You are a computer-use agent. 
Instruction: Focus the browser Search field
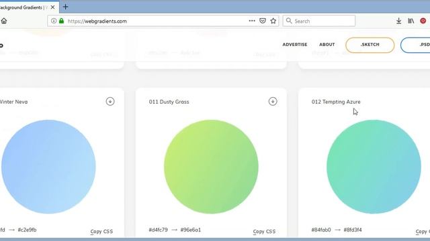(x=319, y=21)
